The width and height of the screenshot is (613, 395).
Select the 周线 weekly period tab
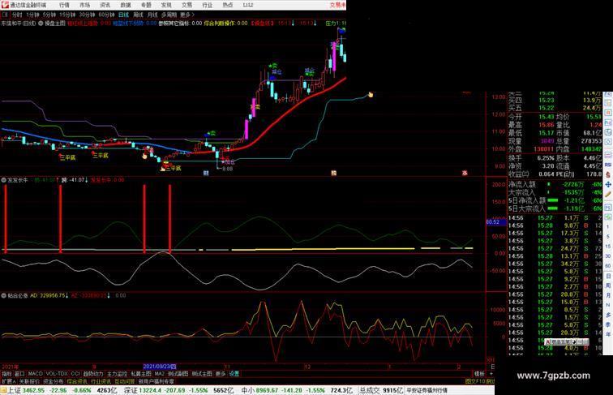pos(138,15)
